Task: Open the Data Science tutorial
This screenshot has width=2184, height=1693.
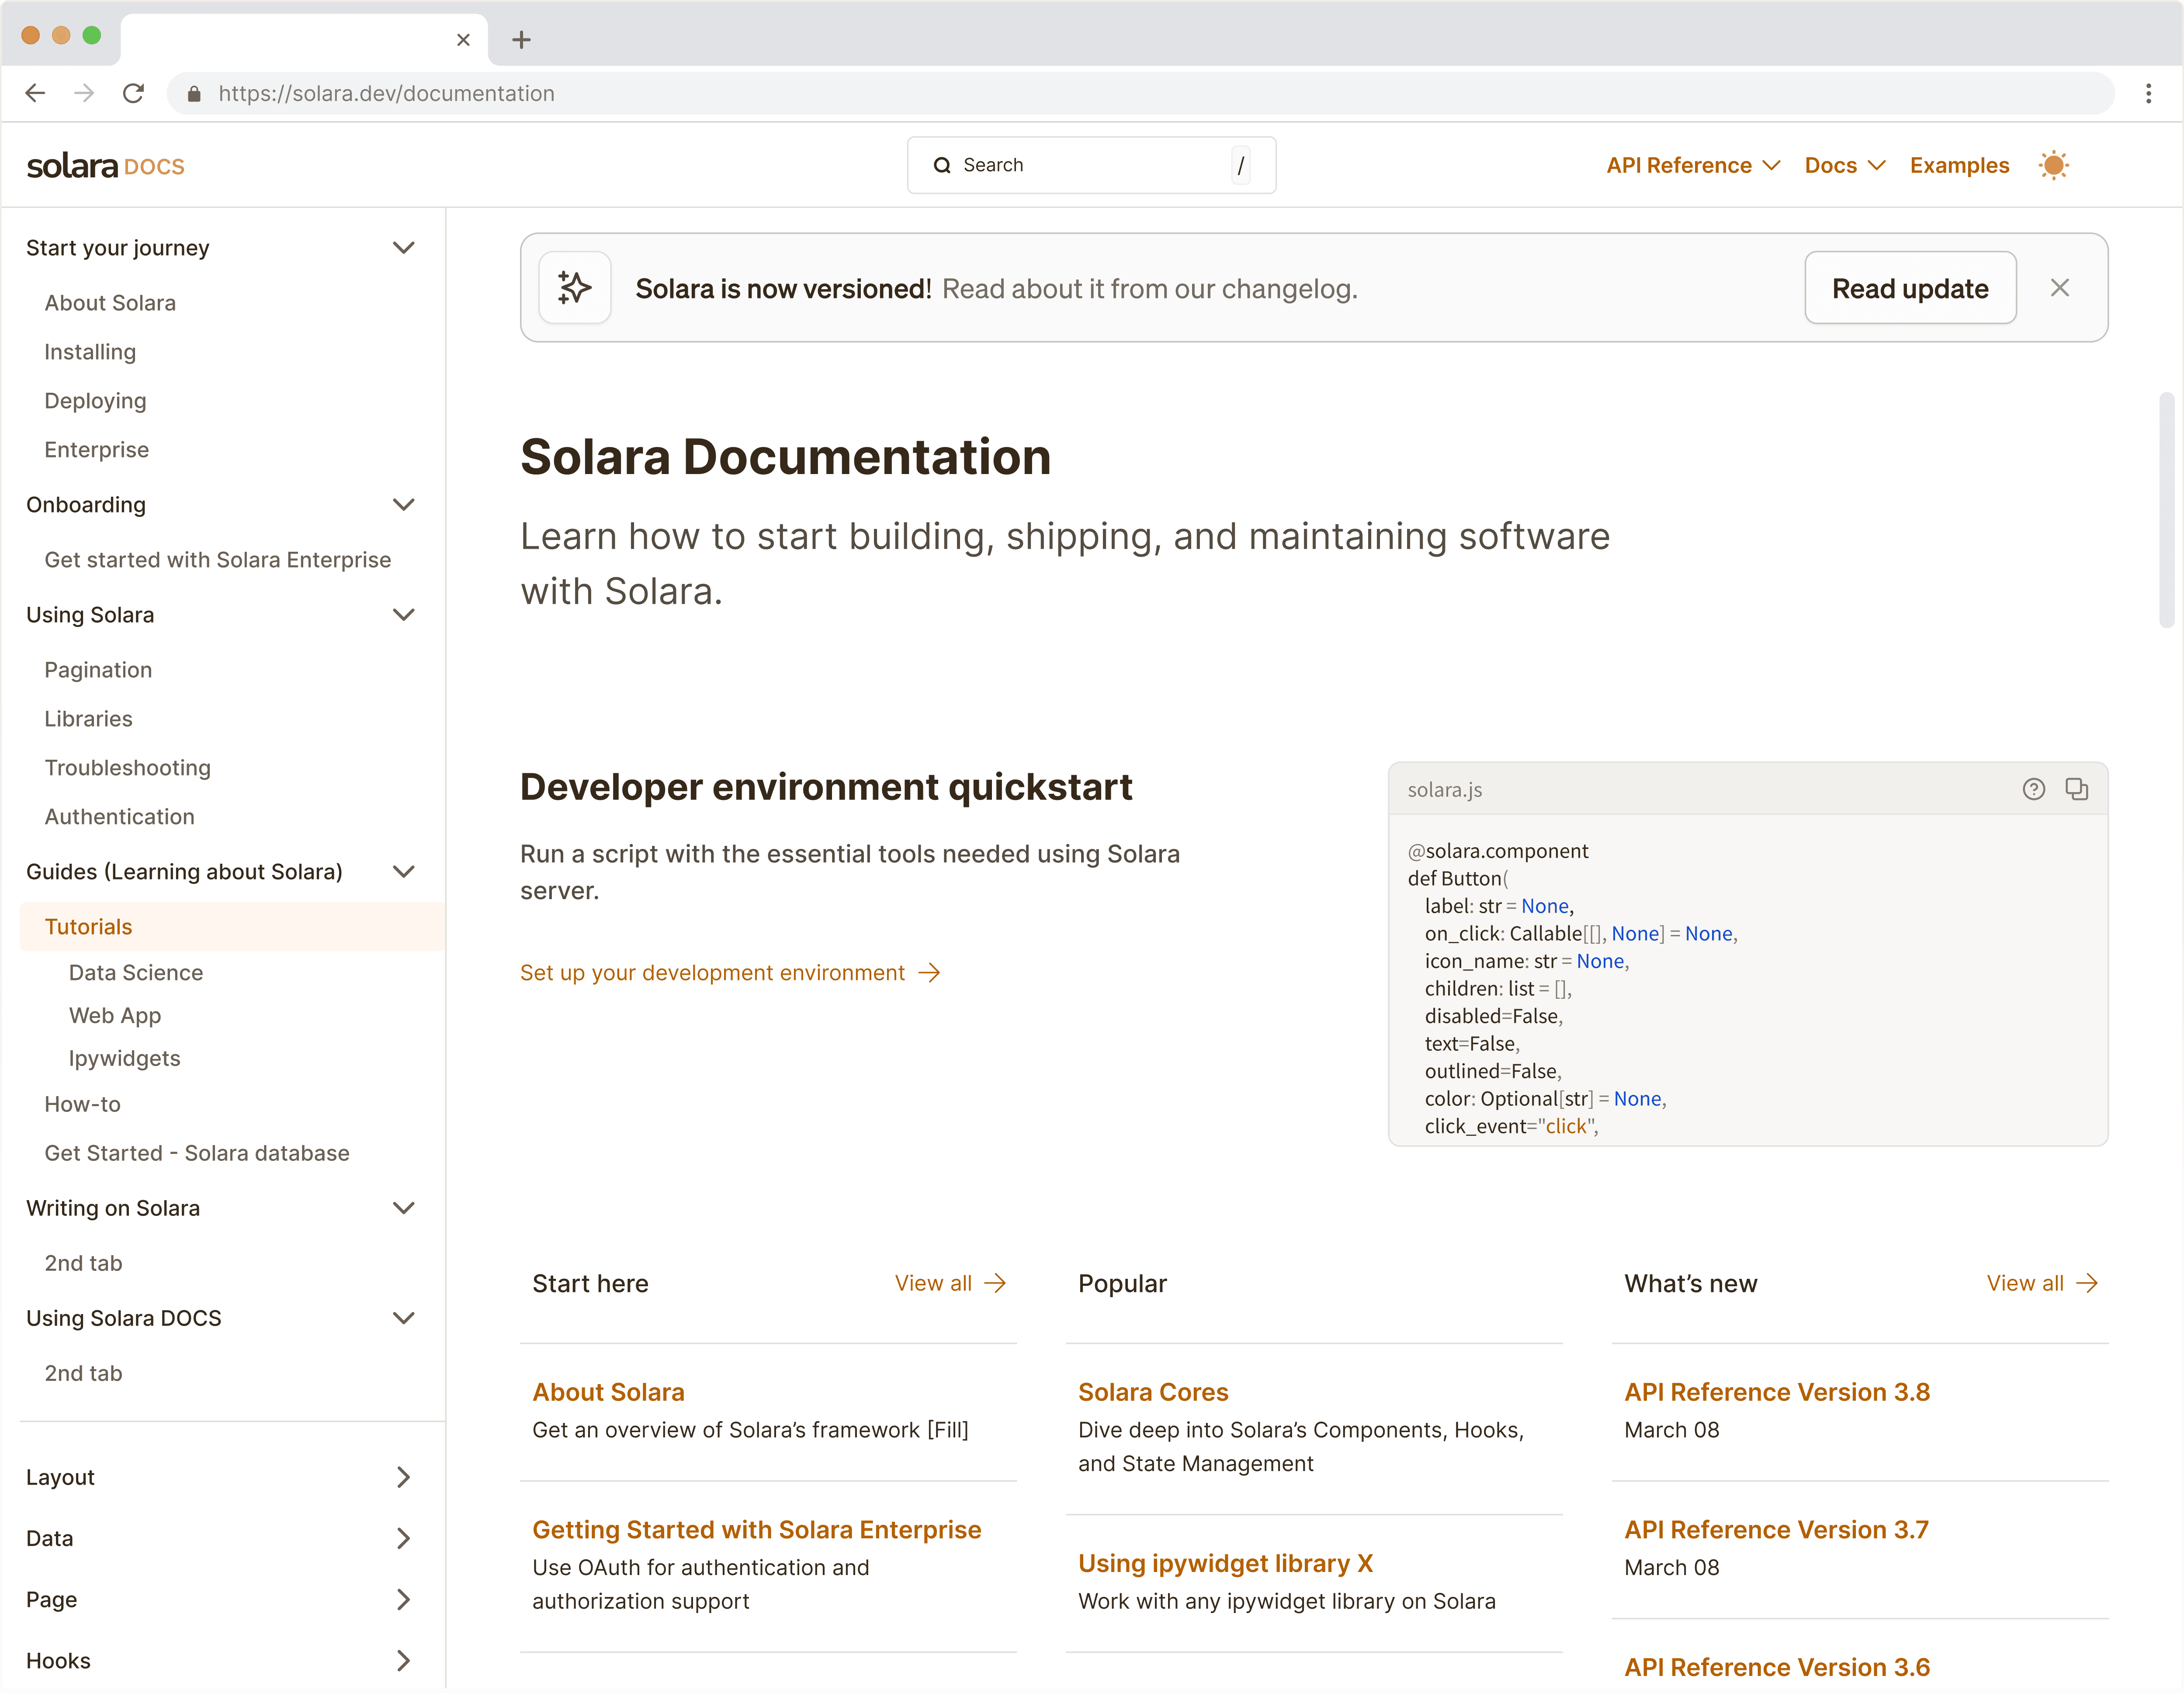Action: [136, 973]
